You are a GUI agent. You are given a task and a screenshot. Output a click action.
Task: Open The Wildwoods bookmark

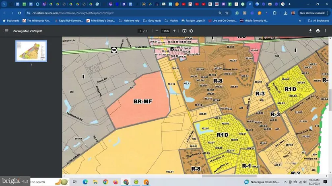tap(36, 20)
